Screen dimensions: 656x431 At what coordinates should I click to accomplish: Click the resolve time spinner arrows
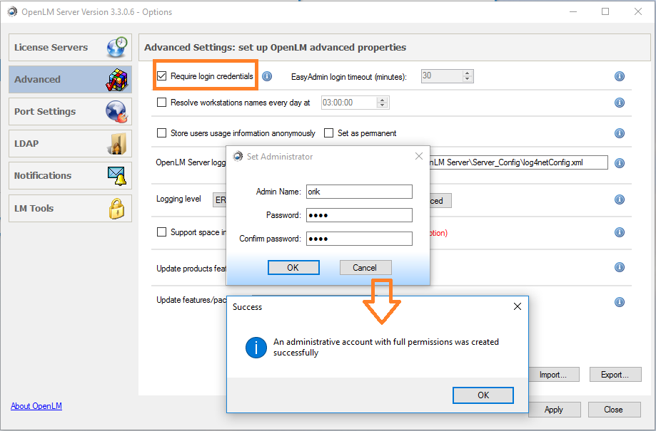click(x=383, y=103)
